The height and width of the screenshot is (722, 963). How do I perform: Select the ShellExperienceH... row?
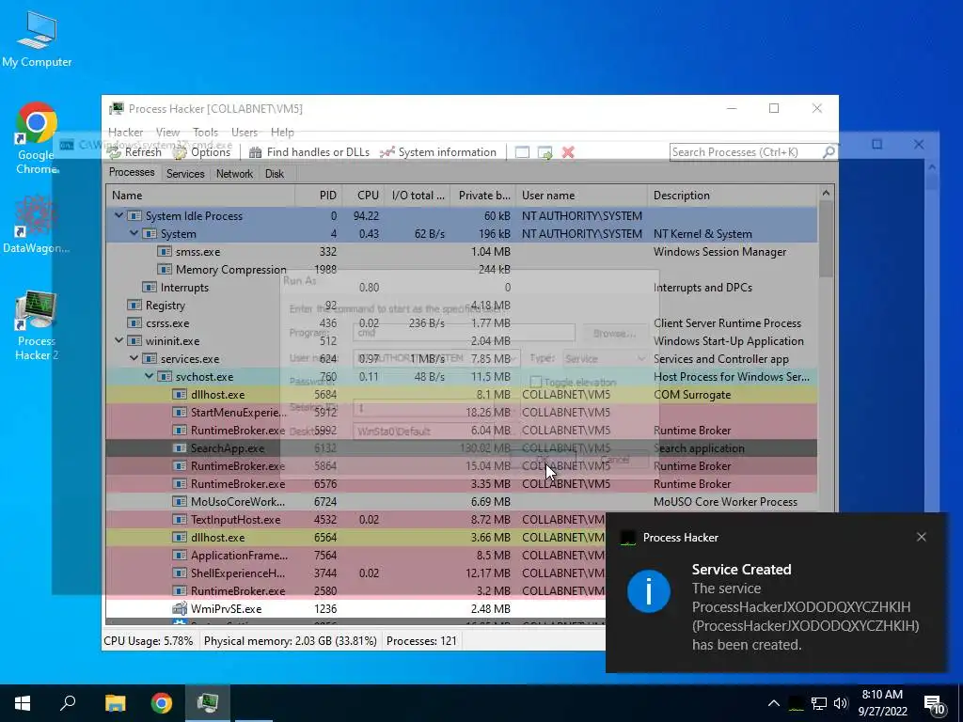[461, 573]
